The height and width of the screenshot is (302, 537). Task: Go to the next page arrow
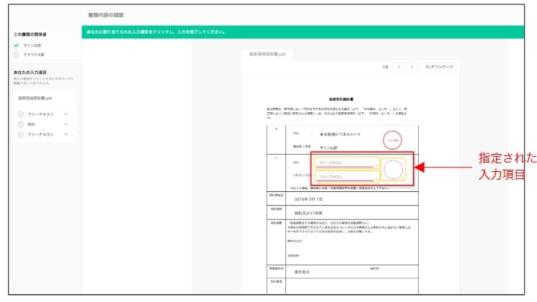click(411, 67)
